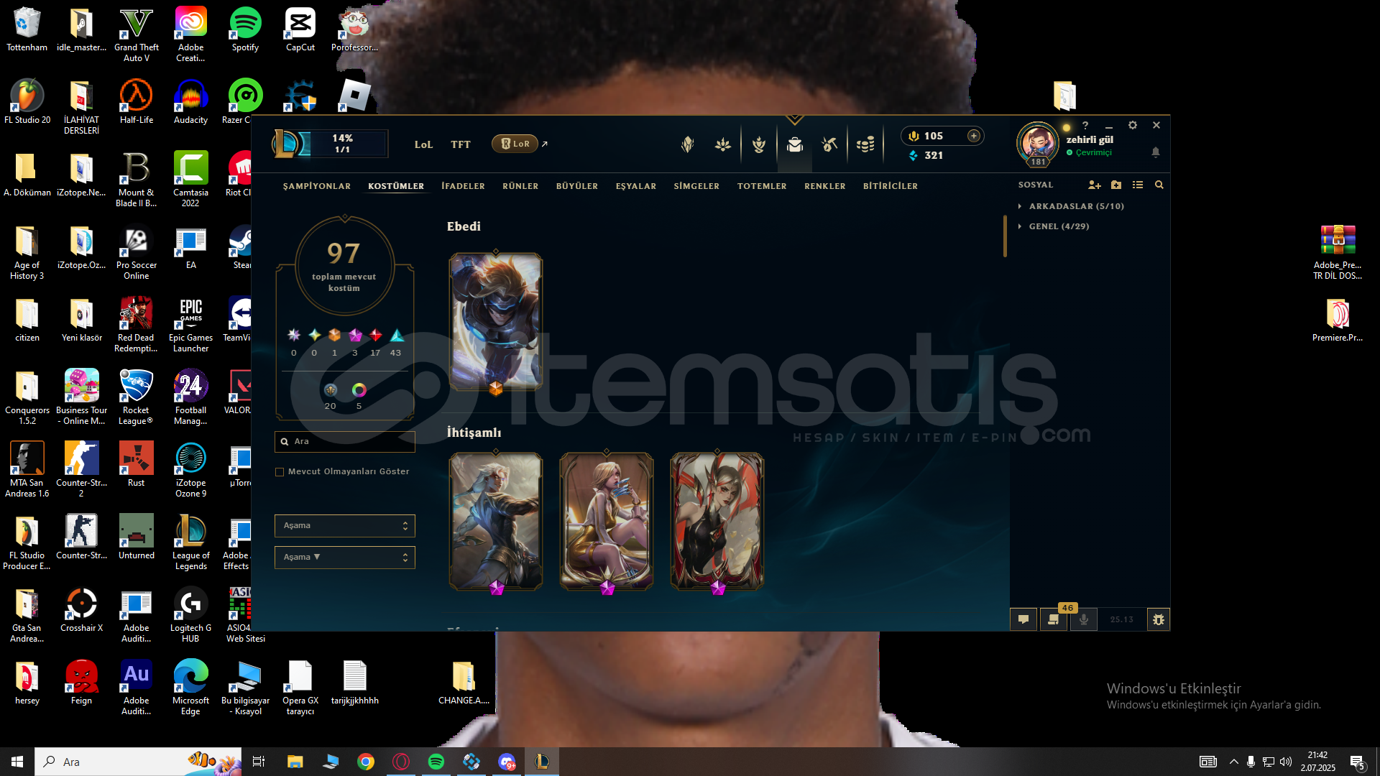Open the notifications bell icon
The image size is (1380, 776).
tap(1156, 152)
